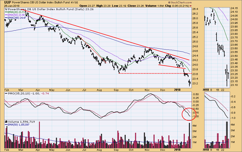Click the 23.6 price axis label
Image resolution: width=242 pixels, height=152 pixels.
[195, 74]
